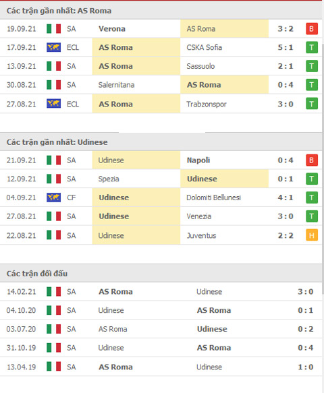This screenshot has height=393, width=324.
Task: Click the Italy flag on 14.02.21 head-to-head row
Action: click(x=54, y=291)
